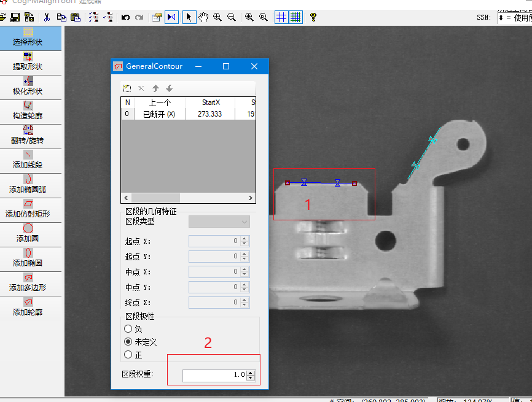Screen dimensions: 532x402
Task: Click the move-segment-down arrow in GeneralContour dialog
Action: click(x=170, y=88)
